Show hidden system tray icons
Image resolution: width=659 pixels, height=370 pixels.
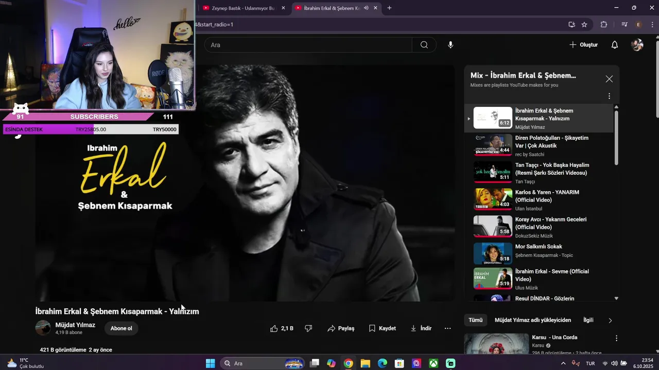click(x=563, y=363)
